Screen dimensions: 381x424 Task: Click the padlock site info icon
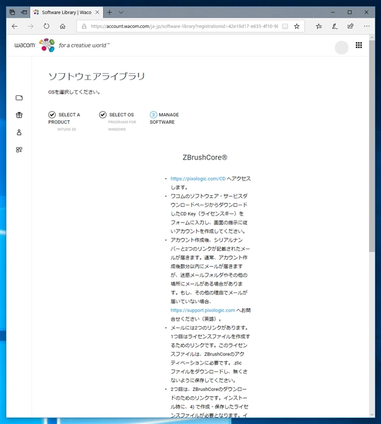(x=84, y=26)
